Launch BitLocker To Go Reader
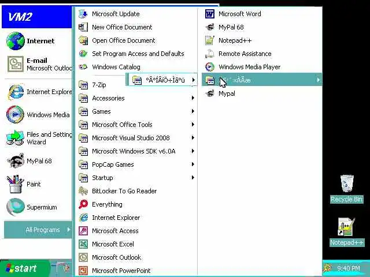 (x=136, y=191)
